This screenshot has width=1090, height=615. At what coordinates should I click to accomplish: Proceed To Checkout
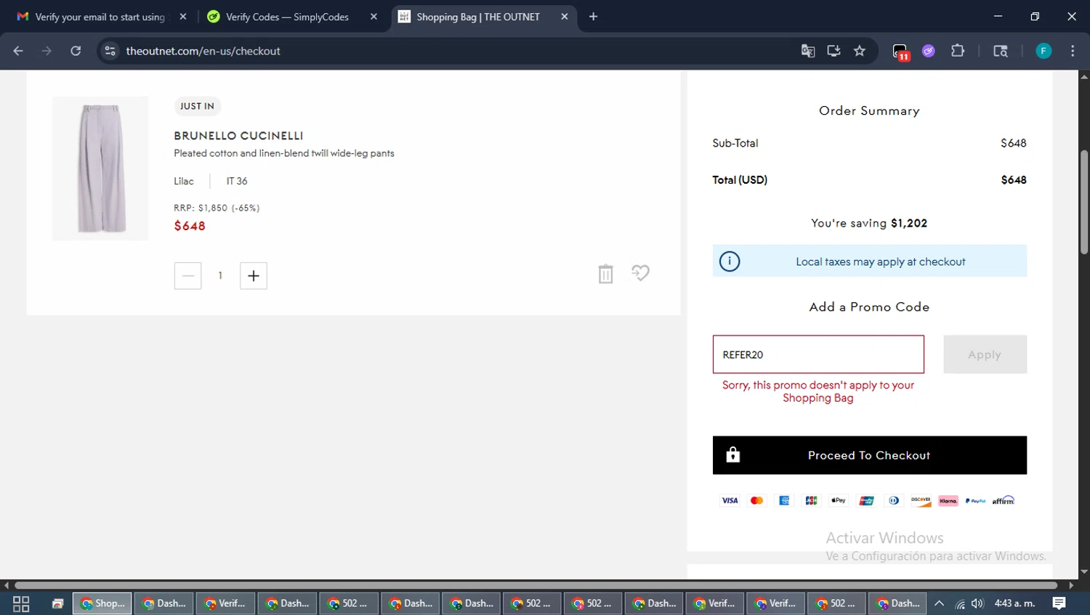869,455
